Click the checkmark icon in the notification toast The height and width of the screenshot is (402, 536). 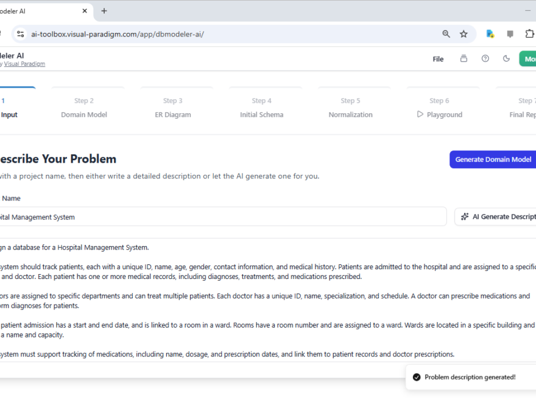416,376
